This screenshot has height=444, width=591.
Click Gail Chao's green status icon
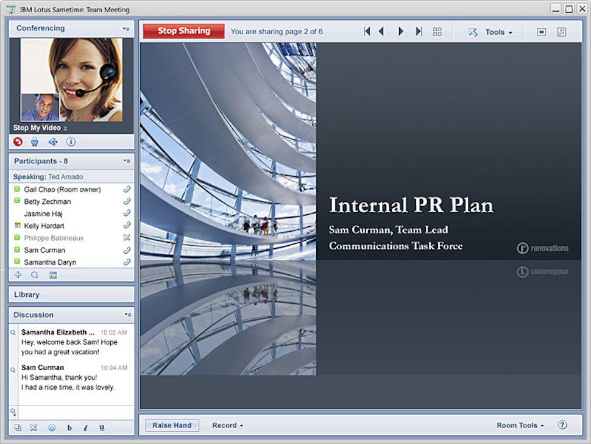[x=17, y=188]
